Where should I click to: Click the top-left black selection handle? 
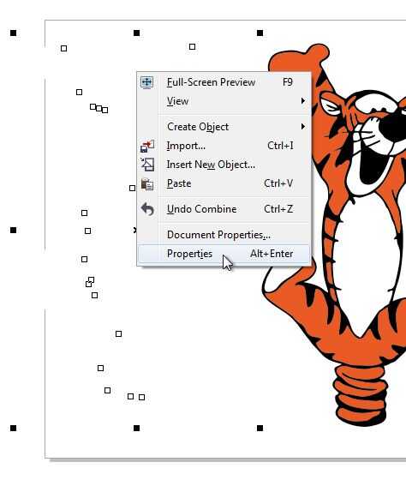(13, 33)
